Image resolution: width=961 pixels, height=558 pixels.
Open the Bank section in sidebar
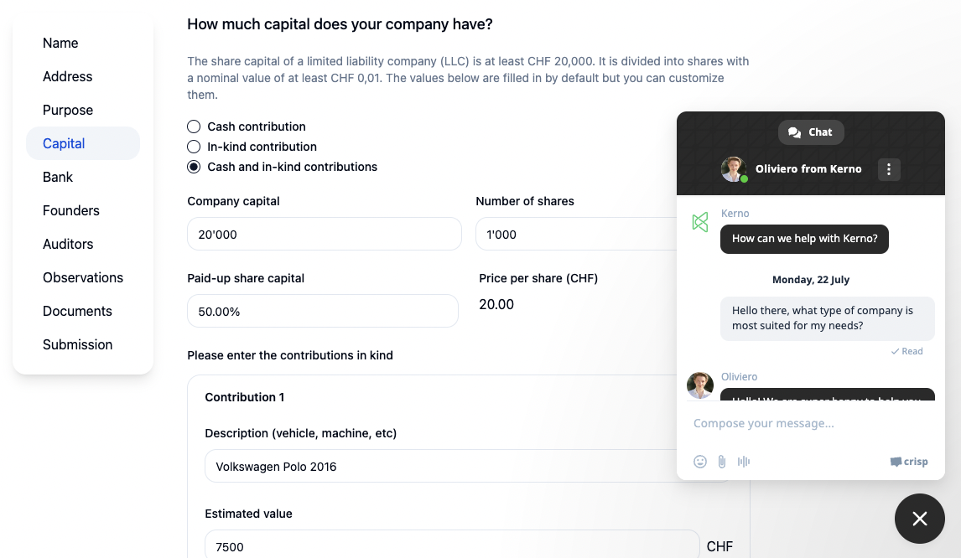[x=58, y=177]
